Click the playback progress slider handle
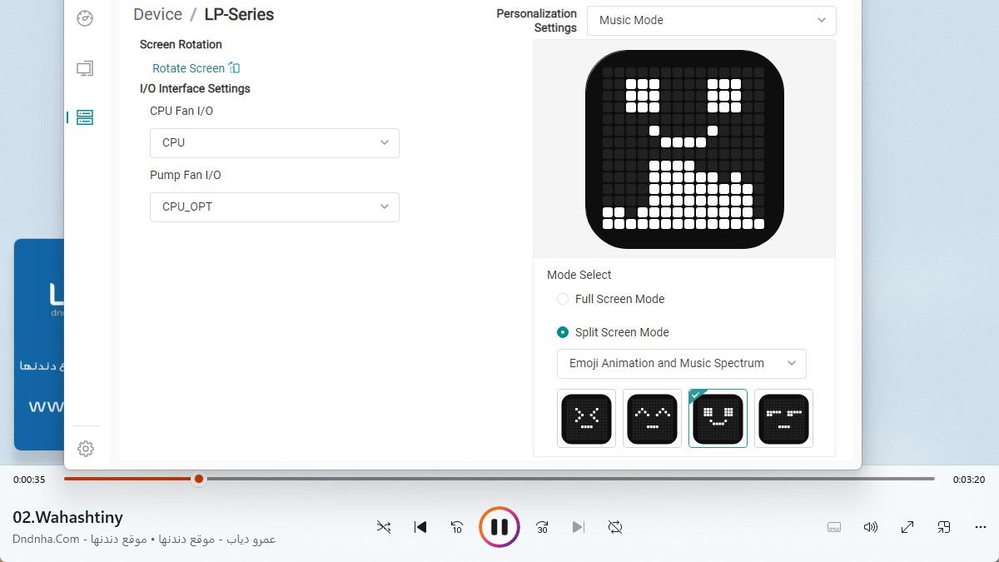 click(x=199, y=479)
